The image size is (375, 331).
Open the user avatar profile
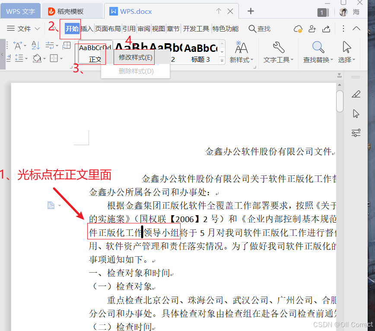pos(343,12)
